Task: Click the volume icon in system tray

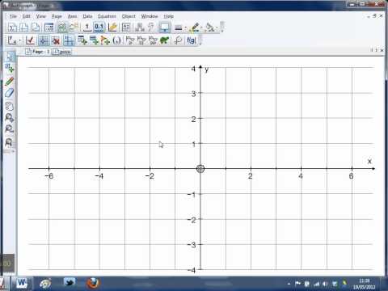Action: click(326, 284)
